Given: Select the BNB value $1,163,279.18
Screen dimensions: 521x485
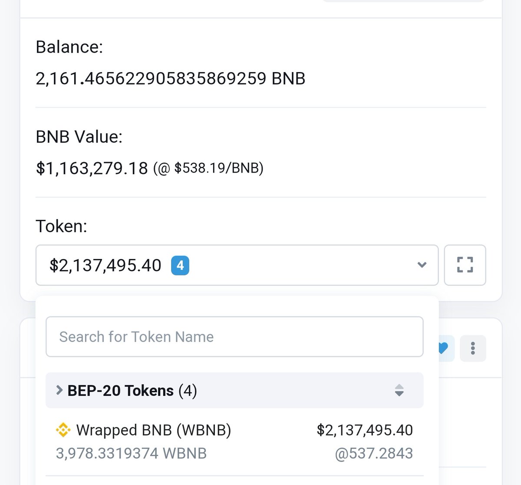Looking at the screenshot, I should (x=92, y=168).
